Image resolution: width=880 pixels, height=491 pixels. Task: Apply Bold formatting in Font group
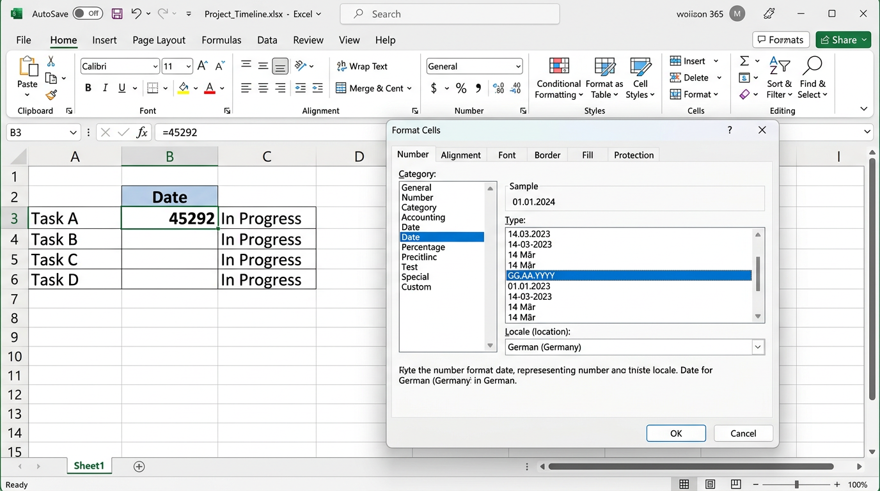click(88, 88)
